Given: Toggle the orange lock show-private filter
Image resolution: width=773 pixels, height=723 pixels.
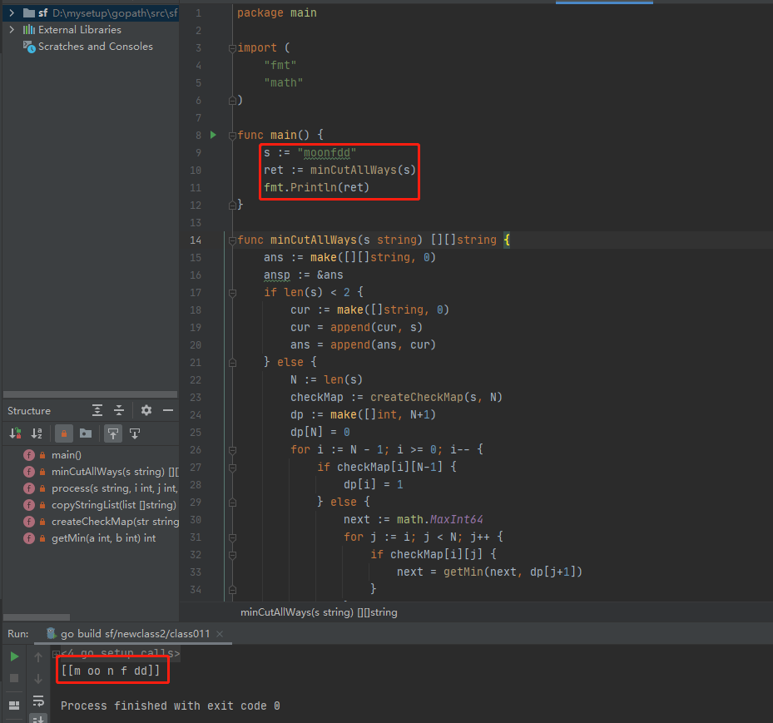Looking at the screenshot, I should pyautogui.click(x=63, y=433).
